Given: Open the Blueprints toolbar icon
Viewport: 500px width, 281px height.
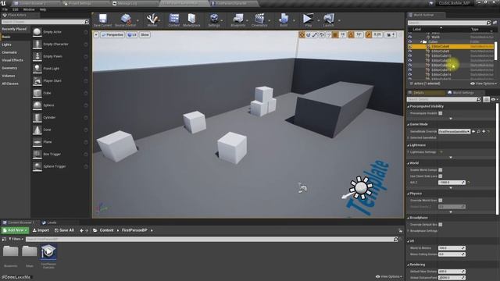Looking at the screenshot, I should point(237,20).
